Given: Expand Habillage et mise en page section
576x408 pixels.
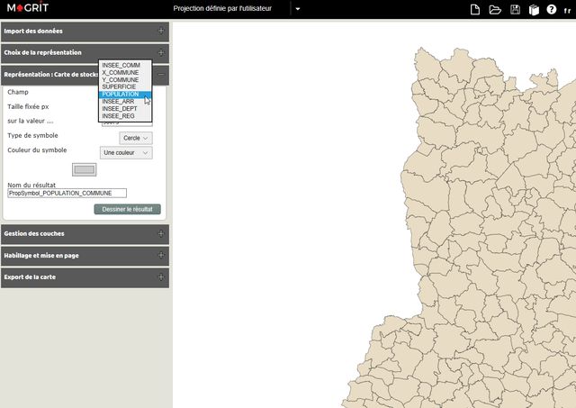Looking at the screenshot, I should coord(161,255).
